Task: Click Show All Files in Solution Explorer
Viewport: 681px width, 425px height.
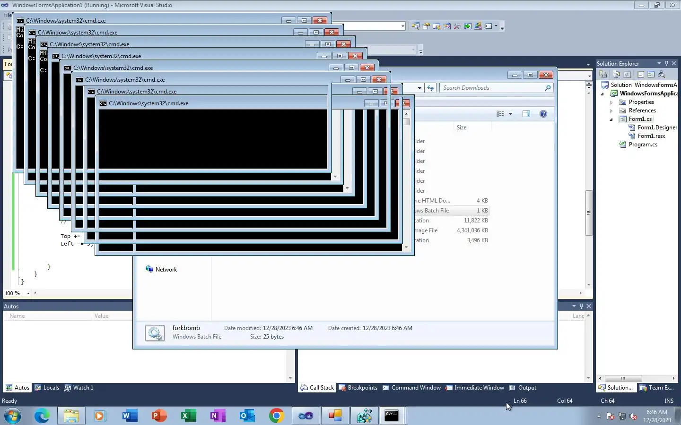Action: pos(617,74)
